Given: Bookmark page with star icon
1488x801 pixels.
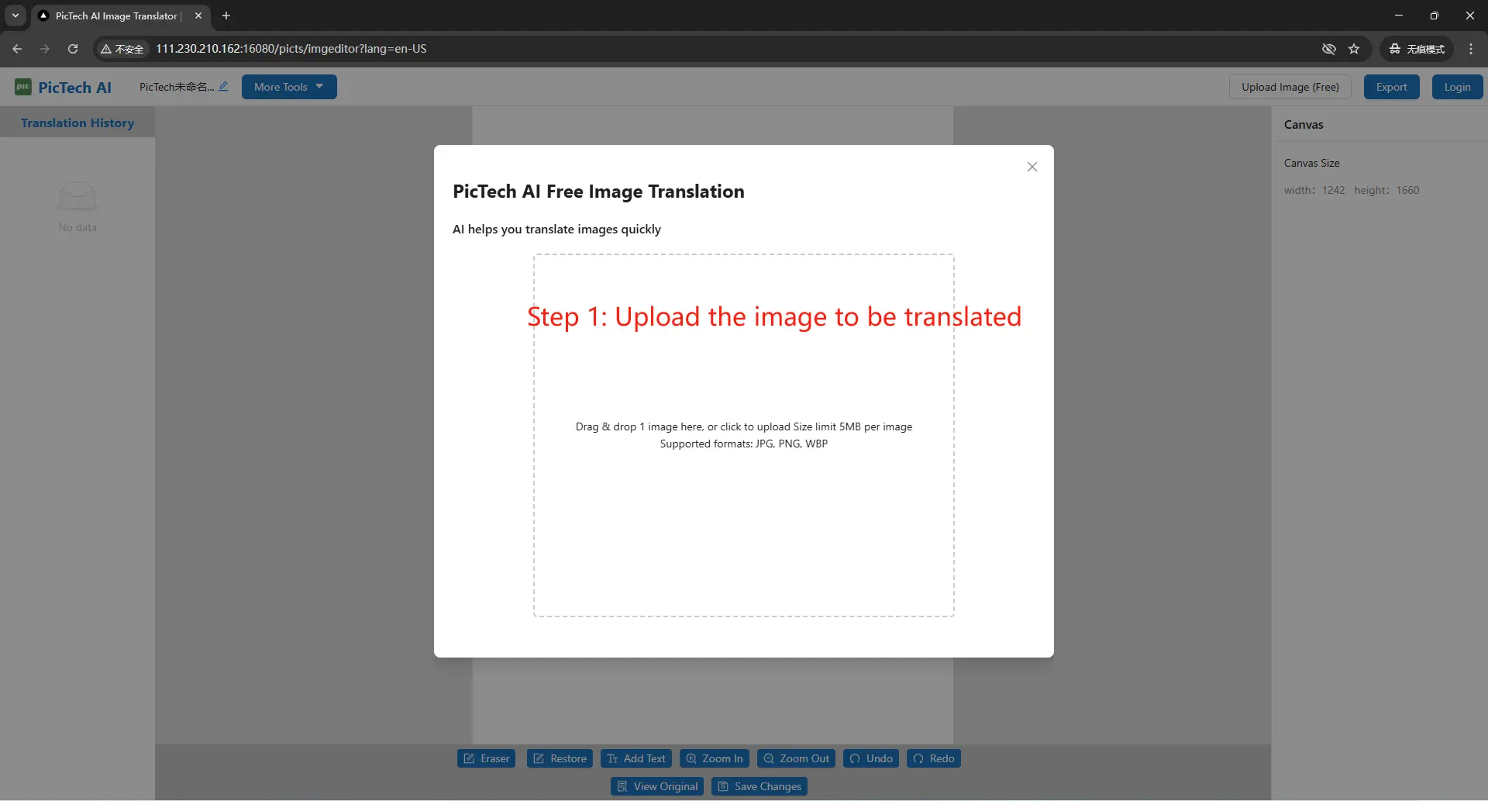Looking at the screenshot, I should point(1354,49).
